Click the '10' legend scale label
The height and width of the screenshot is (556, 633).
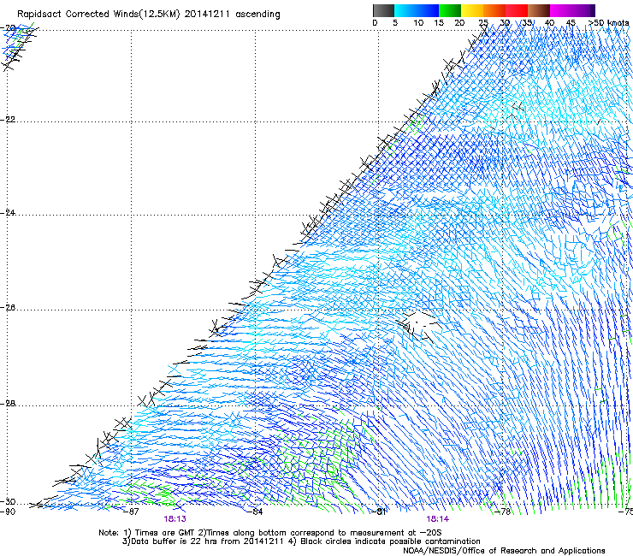click(418, 23)
